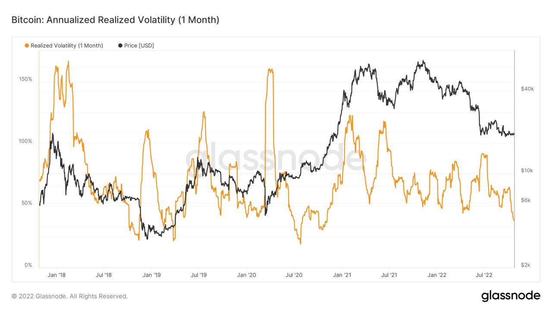This screenshot has height=310, width=552.
Task: Click the $2k price axis label
Action: 525,265
